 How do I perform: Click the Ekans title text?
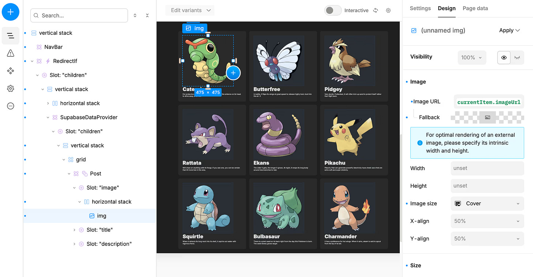[261, 163]
